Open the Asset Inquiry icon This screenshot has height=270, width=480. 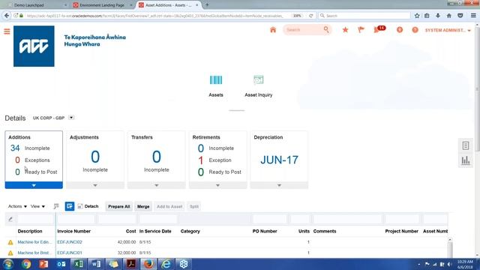[x=258, y=80]
